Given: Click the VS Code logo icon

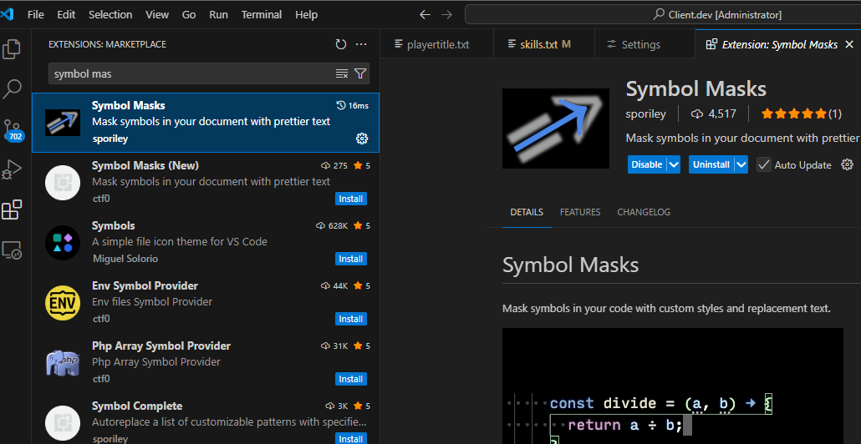Looking at the screenshot, I should coord(7,15).
